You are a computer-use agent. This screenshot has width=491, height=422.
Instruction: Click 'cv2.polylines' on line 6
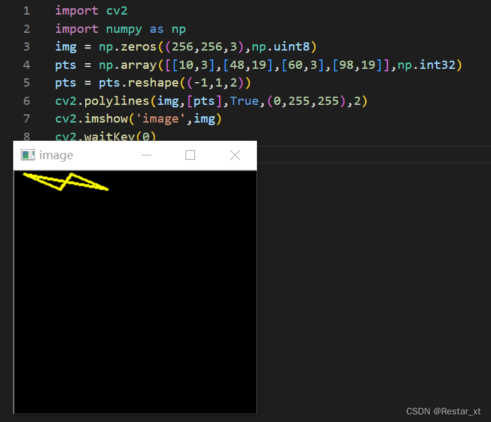pyautogui.click(x=102, y=101)
